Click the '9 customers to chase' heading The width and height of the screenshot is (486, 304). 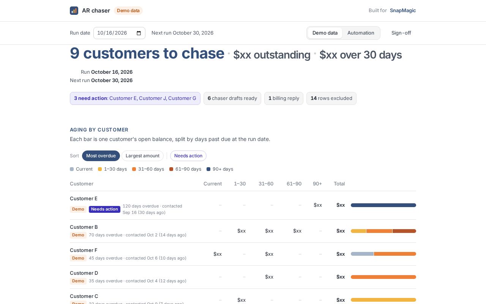point(147,54)
